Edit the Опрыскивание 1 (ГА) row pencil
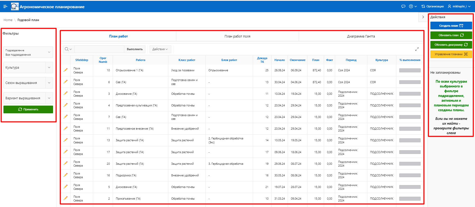The width and height of the screenshot is (475, 207). coord(65,70)
